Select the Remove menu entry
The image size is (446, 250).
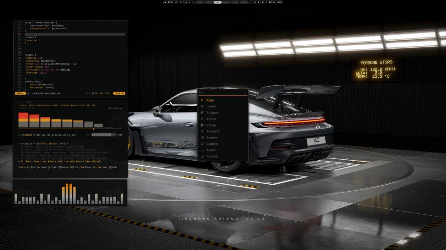tap(211, 137)
